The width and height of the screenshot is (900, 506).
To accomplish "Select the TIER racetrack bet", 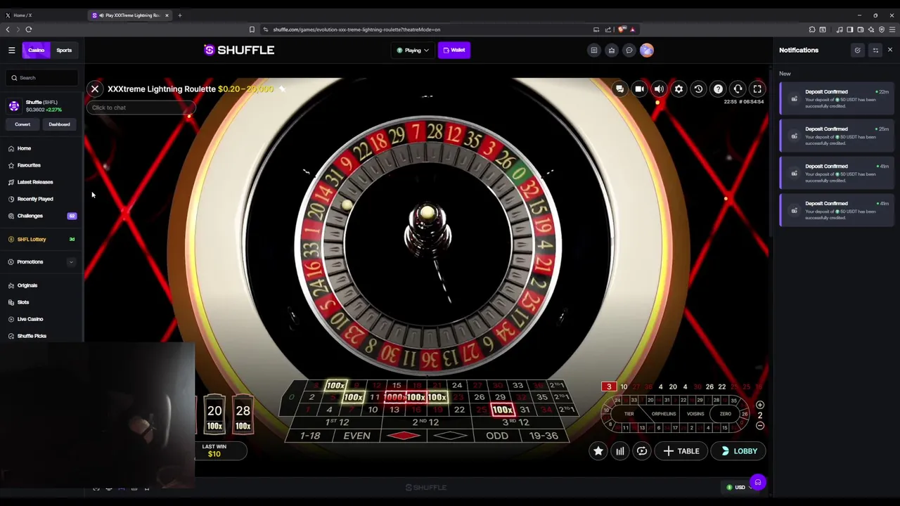I will (629, 414).
